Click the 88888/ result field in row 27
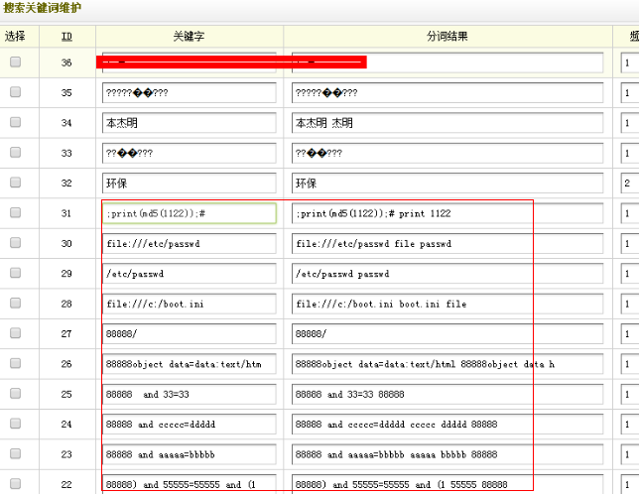The image size is (639, 494). pos(447,334)
